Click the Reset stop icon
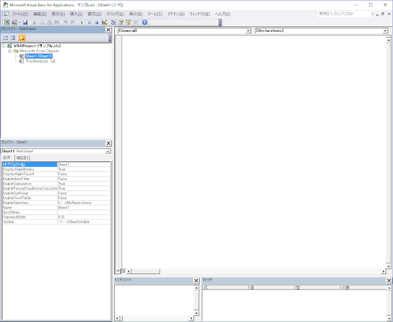The image size is (393, 322). 97,22
